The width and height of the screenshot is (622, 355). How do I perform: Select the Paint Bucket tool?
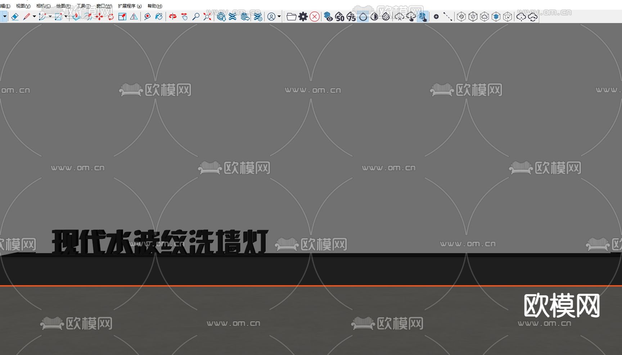159,17
